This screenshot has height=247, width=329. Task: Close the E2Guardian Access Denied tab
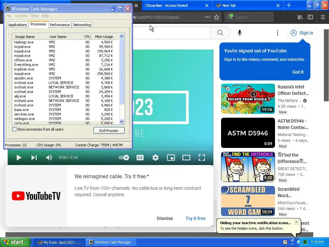pyautogui.click(x=207, y=5)
